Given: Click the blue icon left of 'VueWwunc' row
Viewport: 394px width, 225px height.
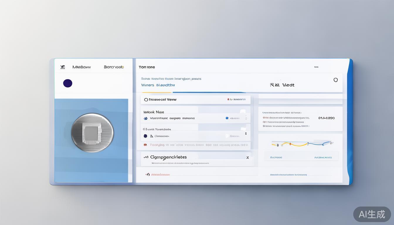Looking at the screenshot, I should 146,119.
